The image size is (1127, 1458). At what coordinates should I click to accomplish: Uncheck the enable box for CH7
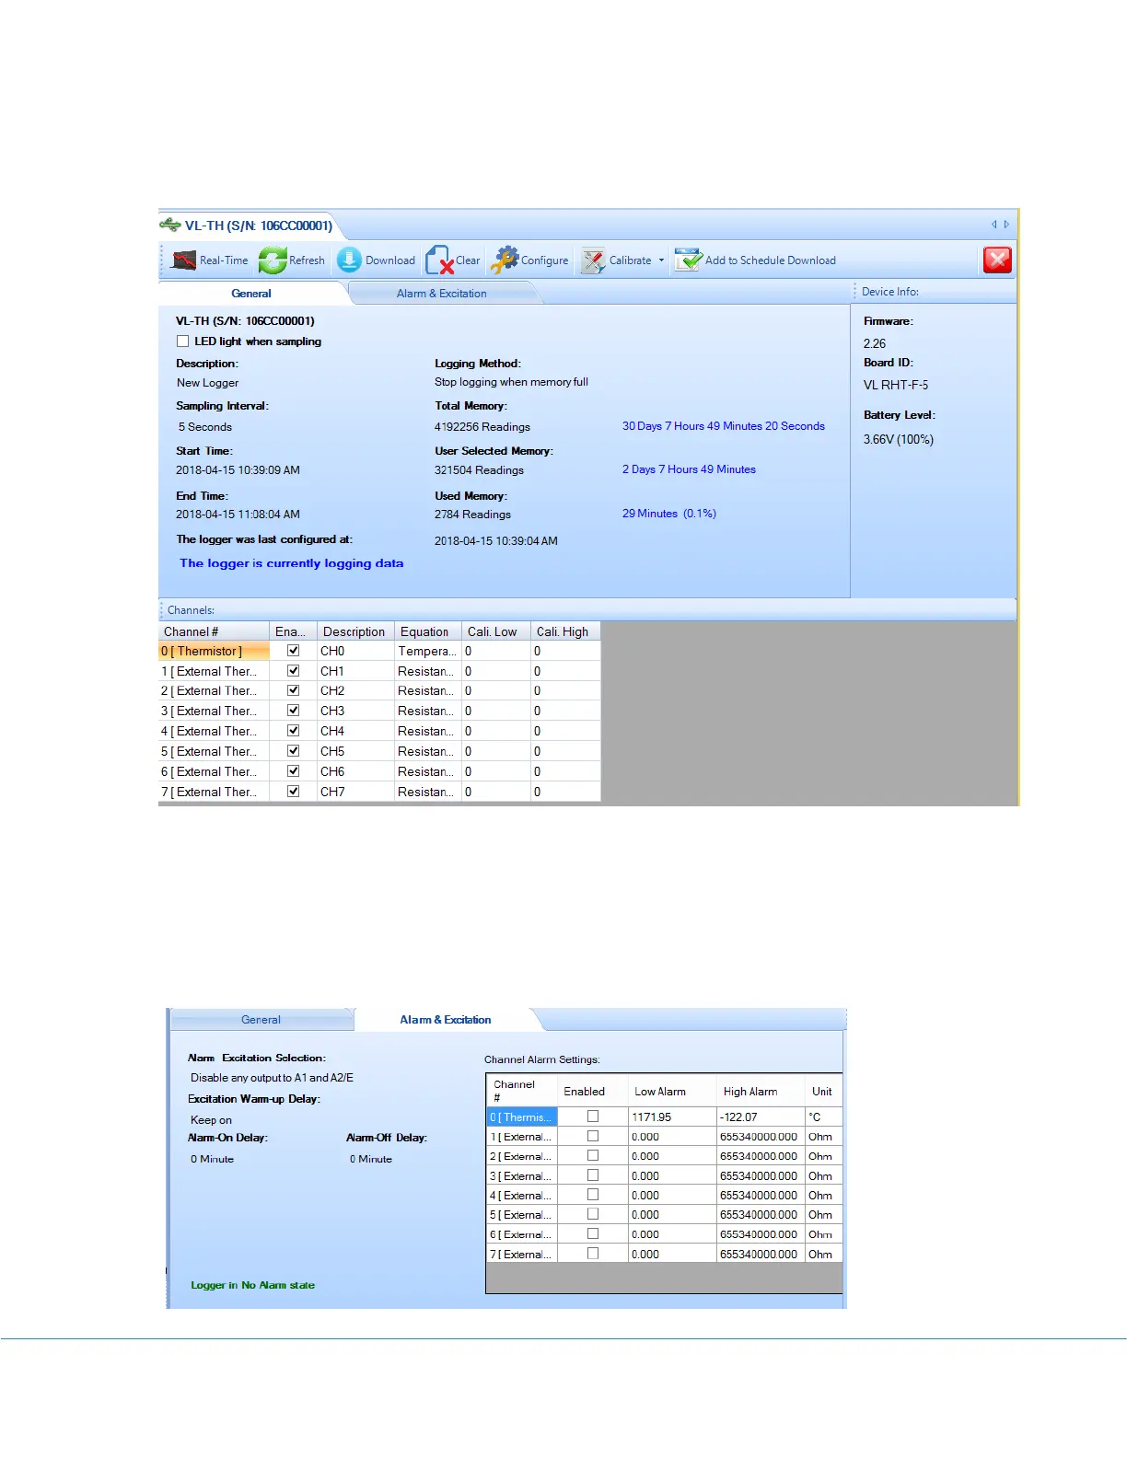click(293, 792)
